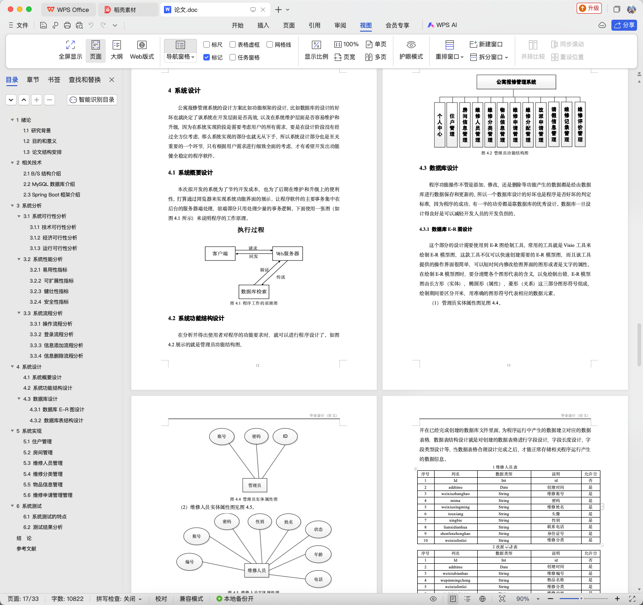Enable the Table Gridlines (表格虚框) checkbox

click(x=233, y=44)
